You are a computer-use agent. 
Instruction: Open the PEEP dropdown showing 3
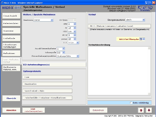[72, 35]
